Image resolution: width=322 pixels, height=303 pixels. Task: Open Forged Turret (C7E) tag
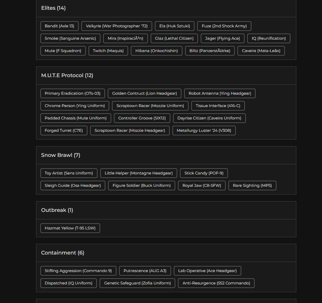64,131
